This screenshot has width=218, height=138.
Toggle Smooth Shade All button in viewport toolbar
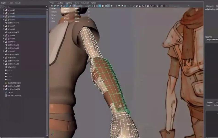tap(100, 6)
